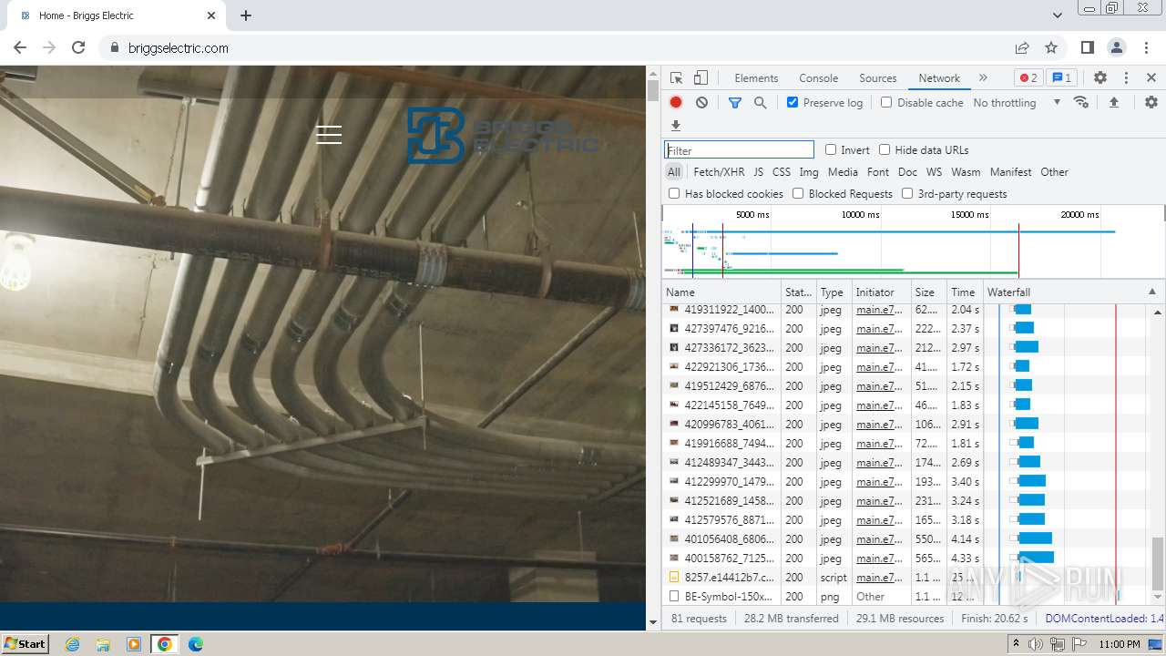
Task: Filter requests by Font
Action: point(878,171)
